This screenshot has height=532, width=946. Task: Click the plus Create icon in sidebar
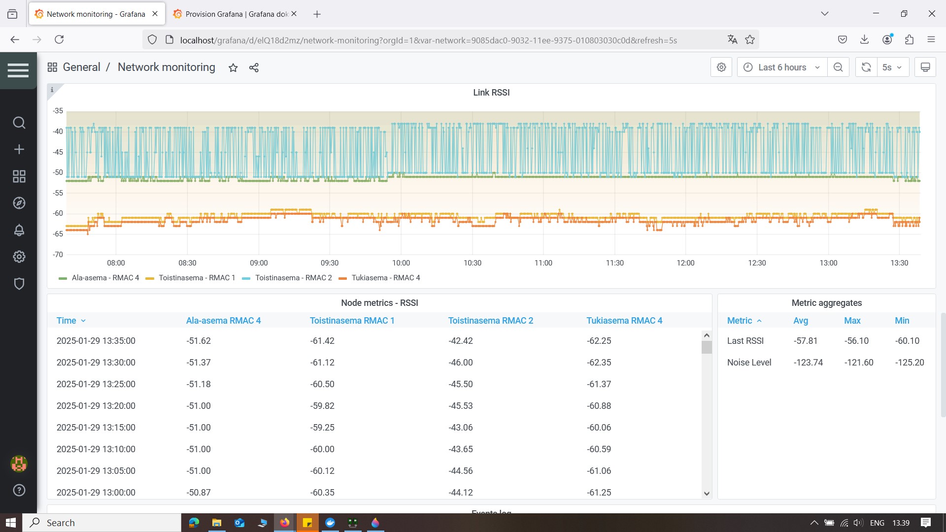[x=19, y=149]
